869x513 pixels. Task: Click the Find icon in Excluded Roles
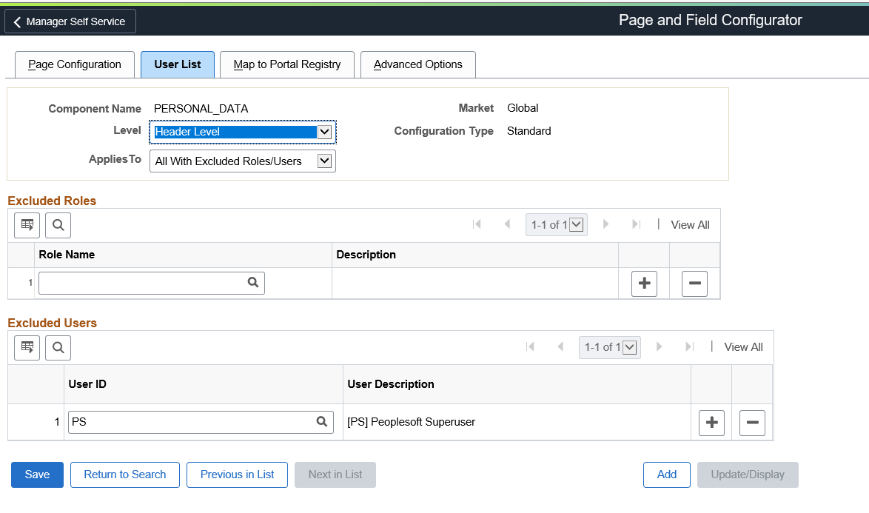[x=58, y=225]
